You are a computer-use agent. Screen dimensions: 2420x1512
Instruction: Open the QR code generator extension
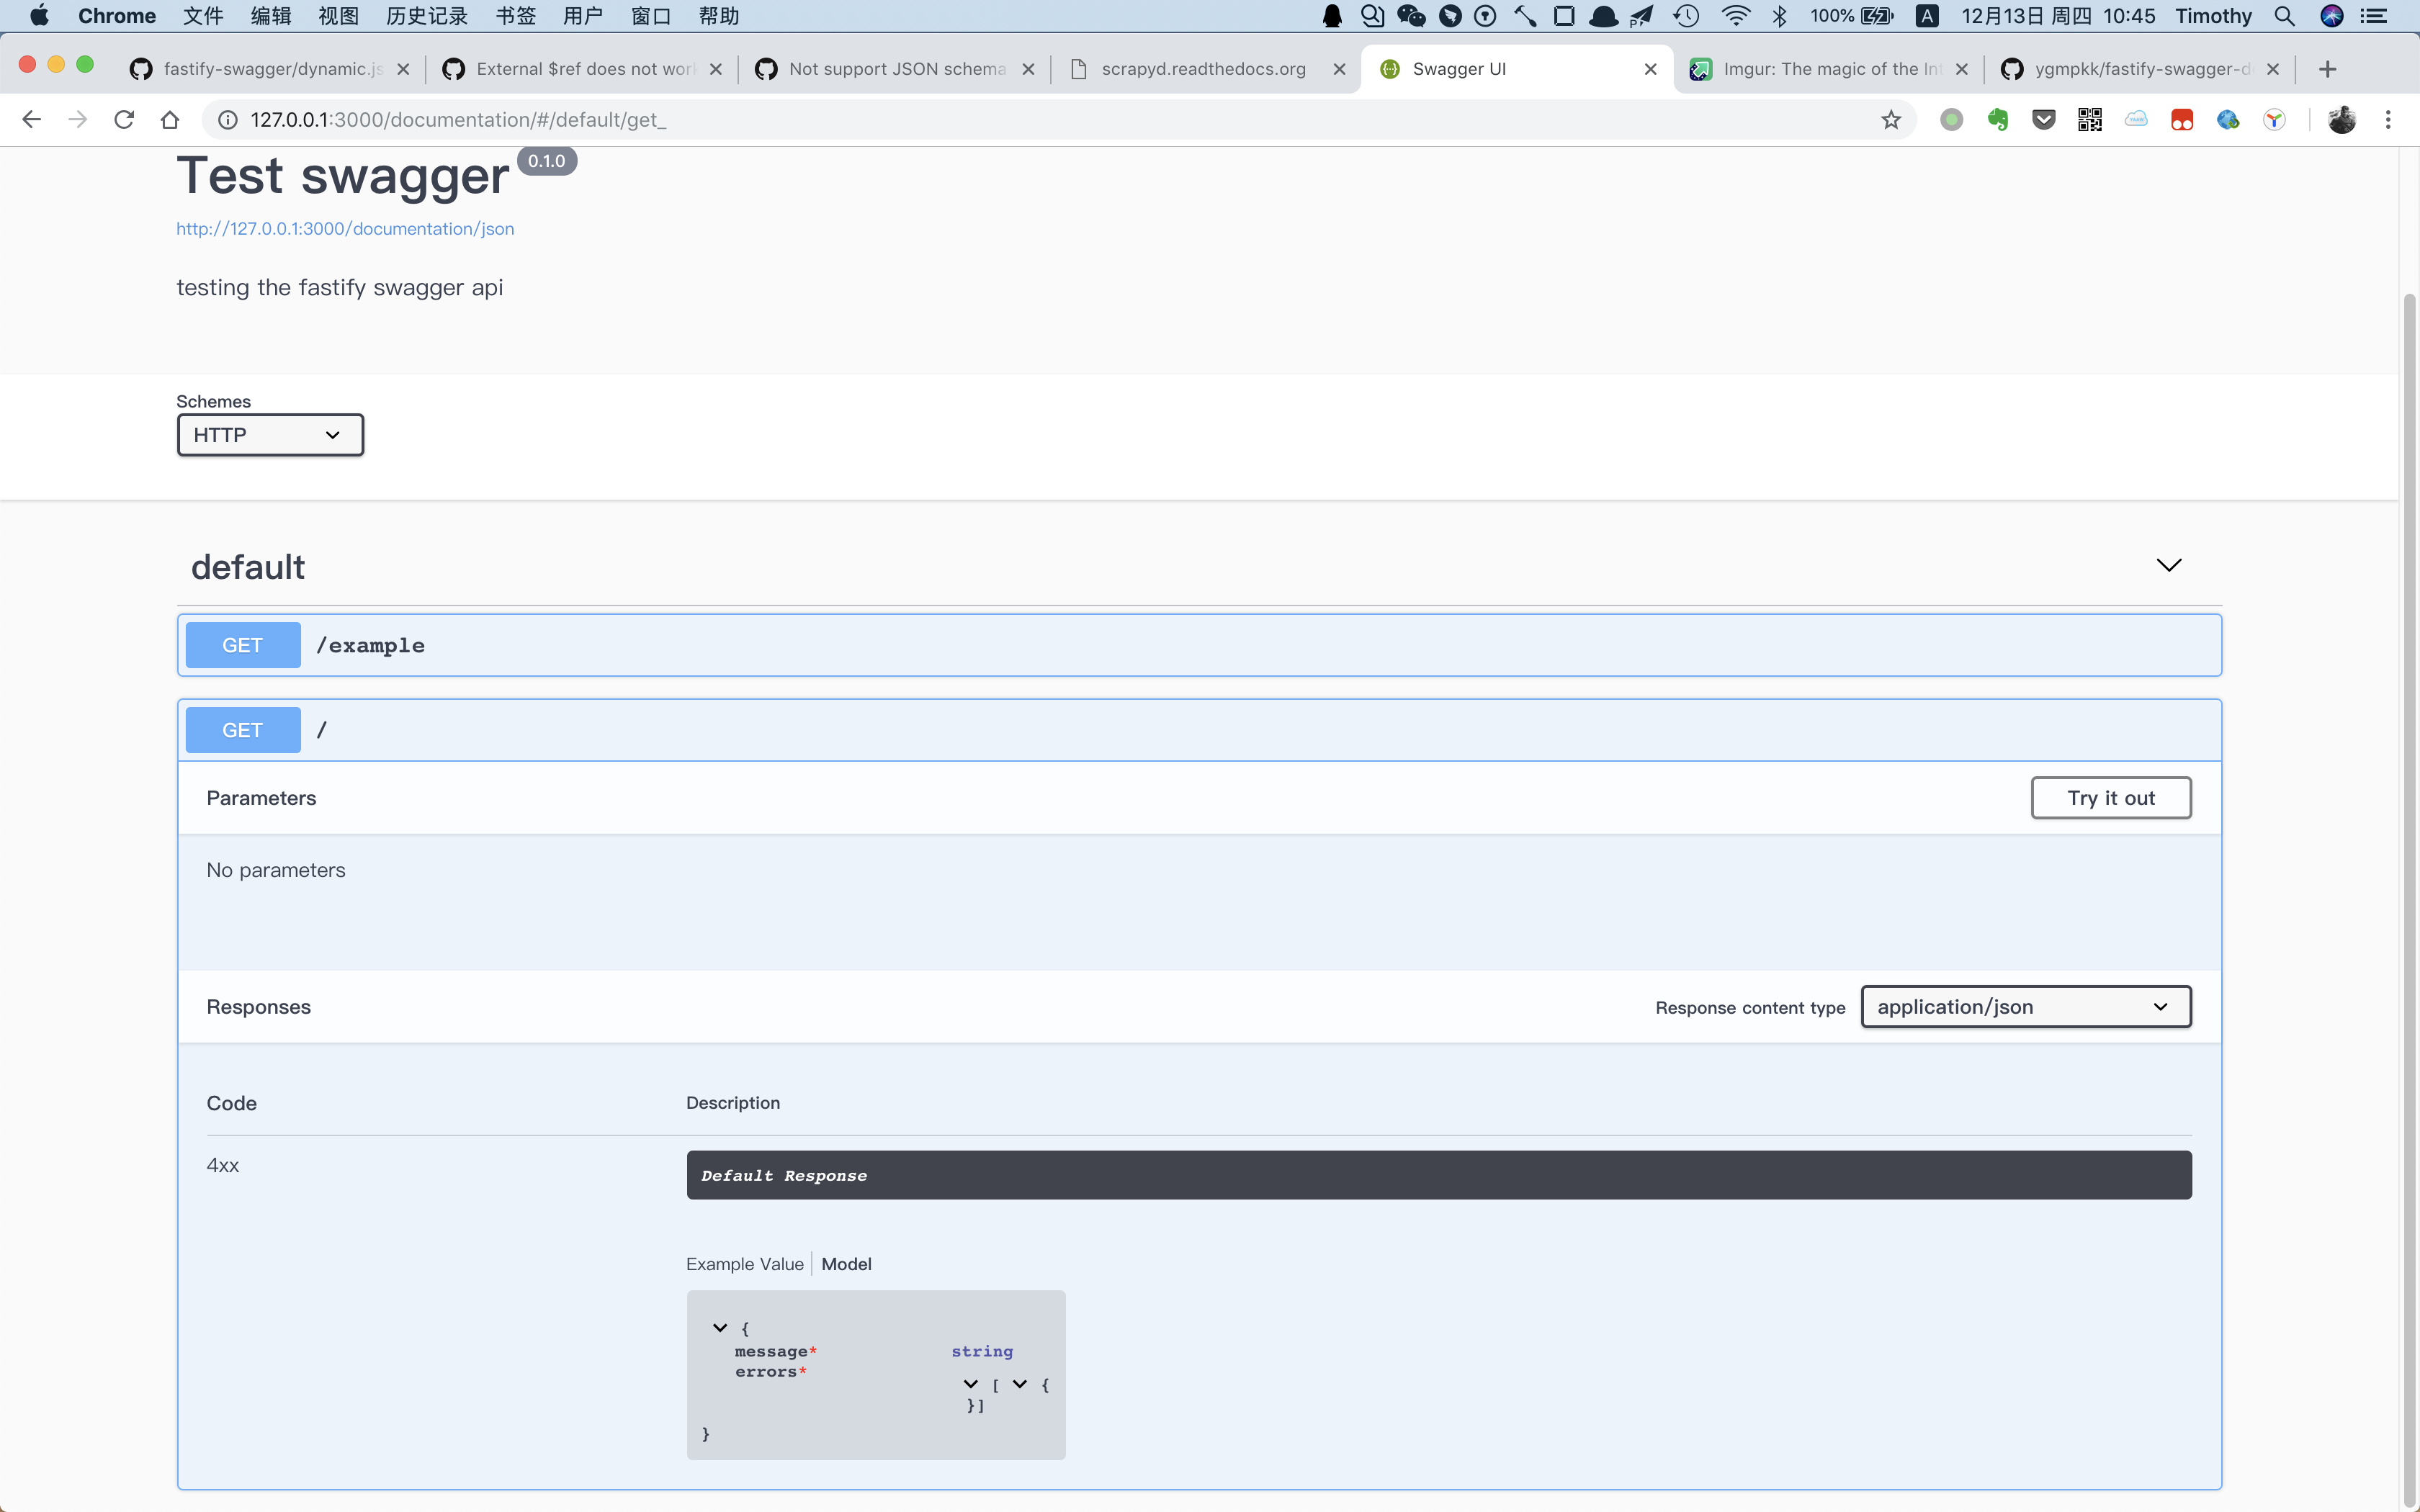click(2090, 119)
